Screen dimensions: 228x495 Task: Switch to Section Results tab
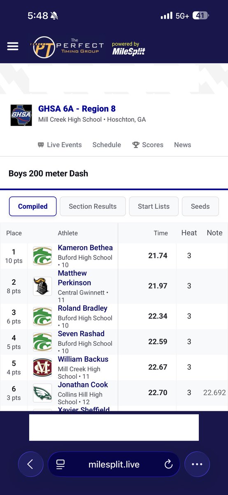point(93,206)
